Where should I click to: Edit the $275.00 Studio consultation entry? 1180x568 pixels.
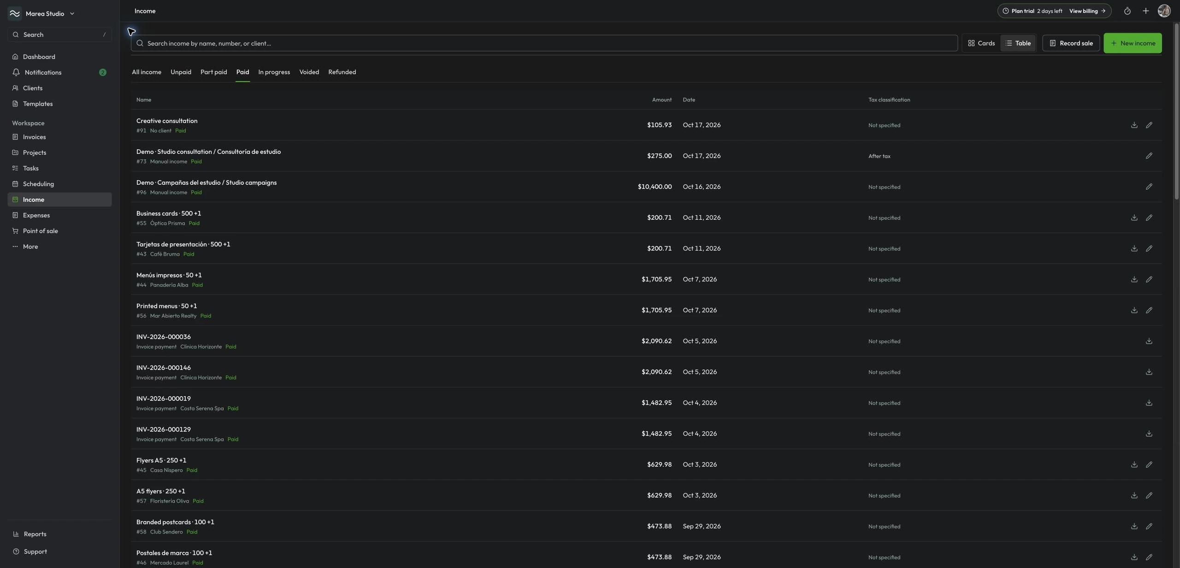(1149, 156)
